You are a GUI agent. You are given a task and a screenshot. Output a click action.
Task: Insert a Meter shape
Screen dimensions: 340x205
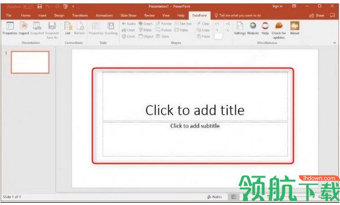[x=145, y=30]
